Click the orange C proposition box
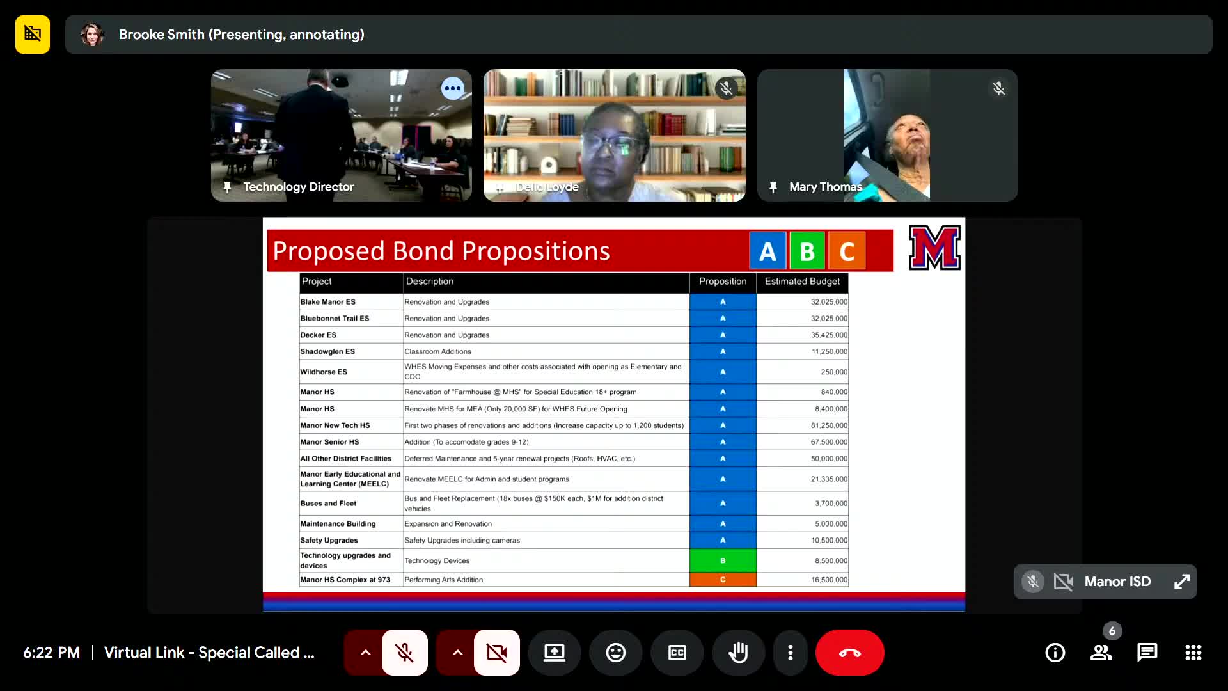This screenshot has height=691, width=1228. click(x=846, y=251)
